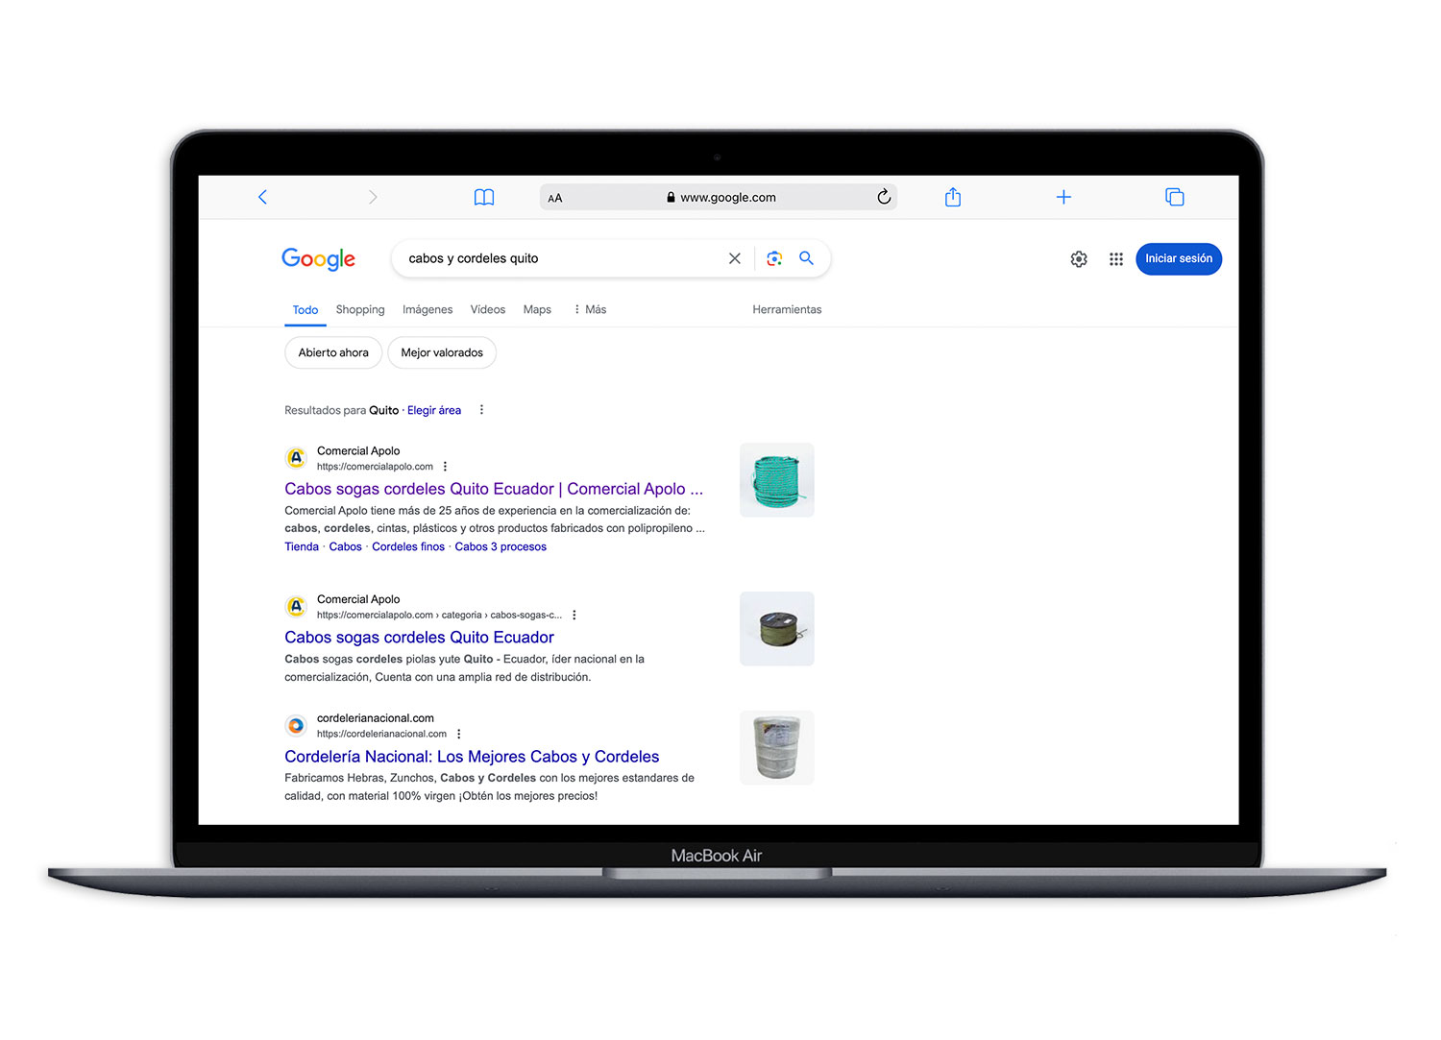Switch to the Maps tab

[x=537, y=309]
